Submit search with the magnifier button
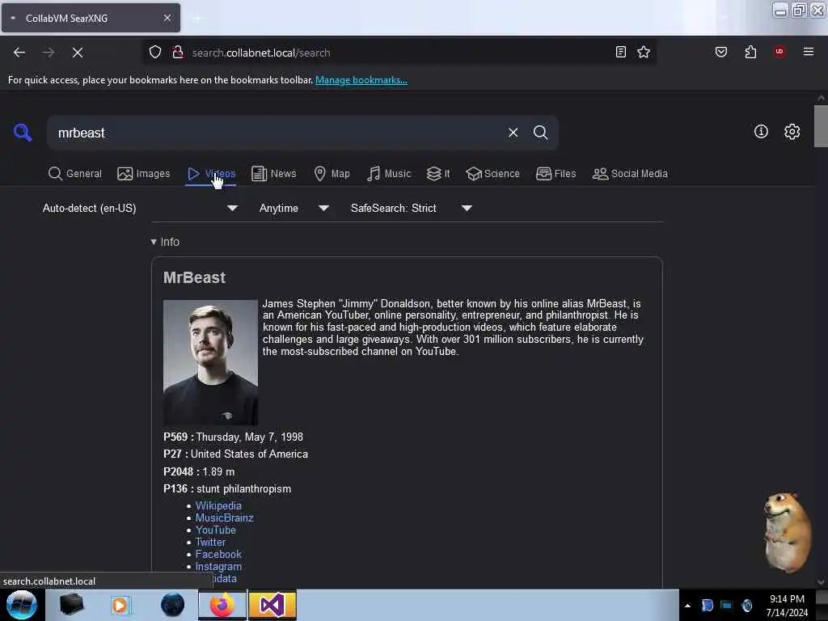Screen dimensions: 828x621 [x=541, y=133]
